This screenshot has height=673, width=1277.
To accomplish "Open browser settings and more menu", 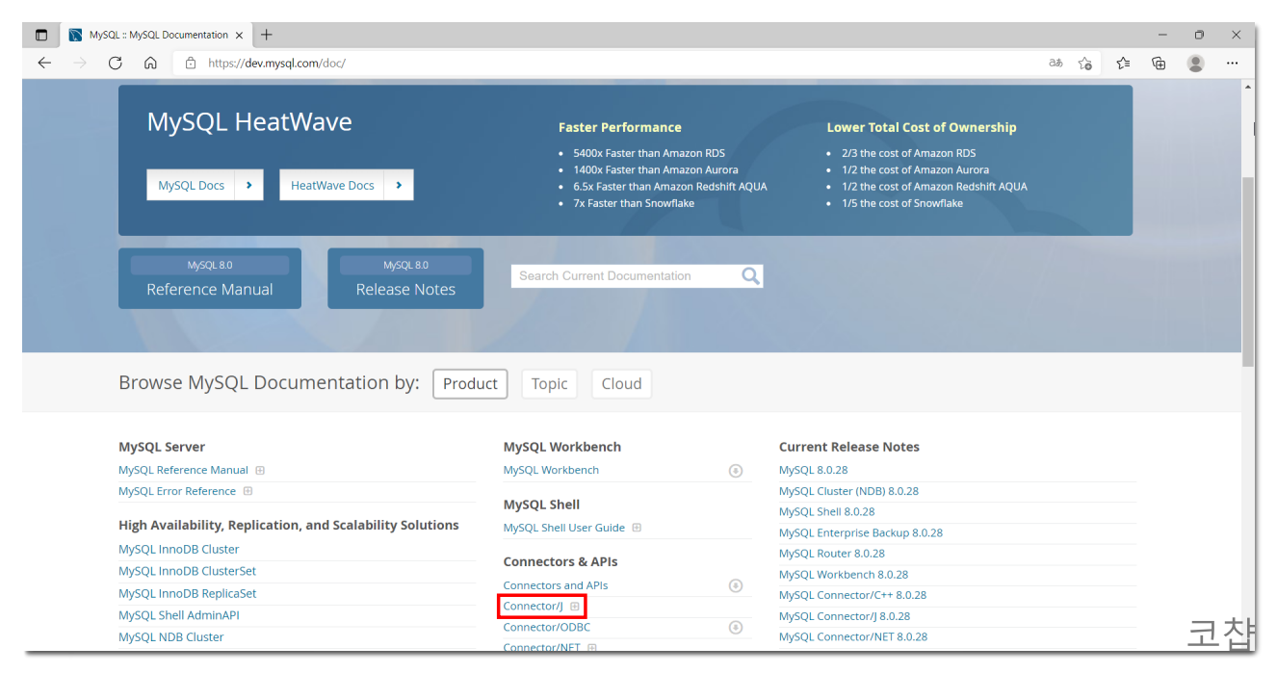I will click(x=1232, y=63).
